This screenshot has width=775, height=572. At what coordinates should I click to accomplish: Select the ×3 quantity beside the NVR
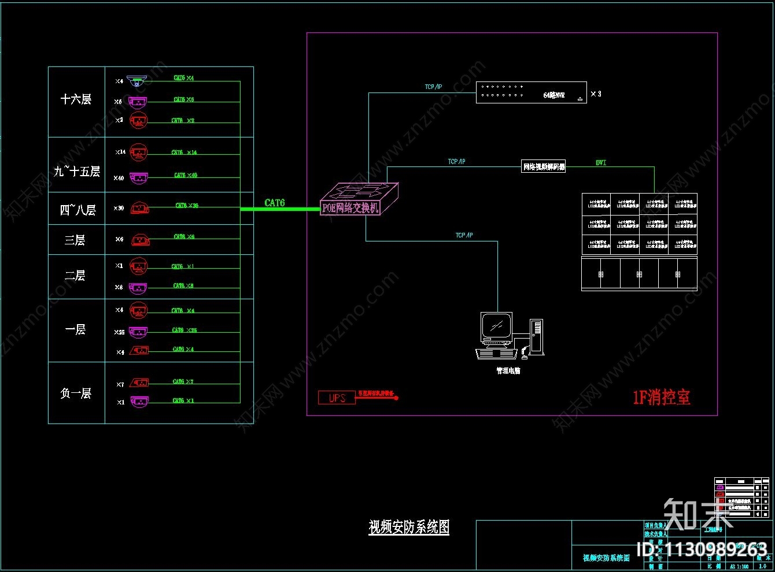[596, 94]
